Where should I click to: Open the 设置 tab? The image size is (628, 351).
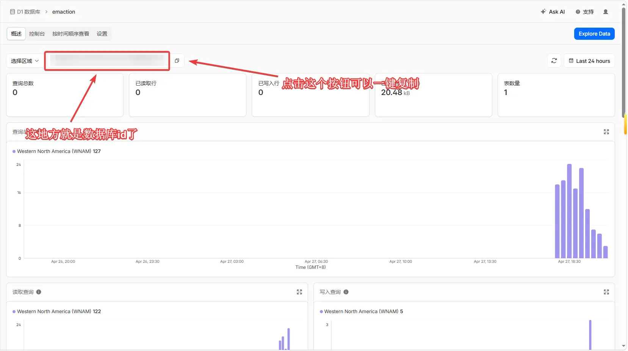click(102, 34)
